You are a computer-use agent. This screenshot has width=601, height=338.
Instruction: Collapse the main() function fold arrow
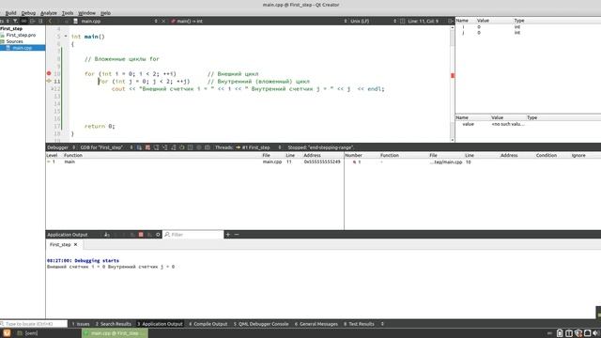tap(66, 37)
